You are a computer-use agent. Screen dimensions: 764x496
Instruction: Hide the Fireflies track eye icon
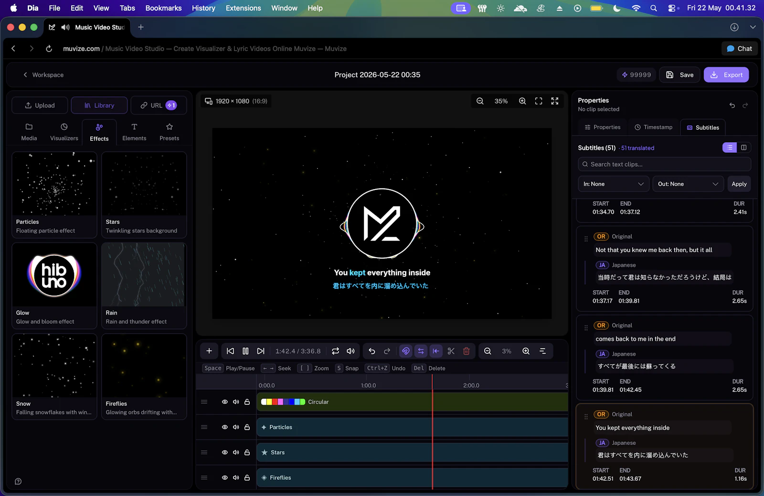[x=224, y=478]
